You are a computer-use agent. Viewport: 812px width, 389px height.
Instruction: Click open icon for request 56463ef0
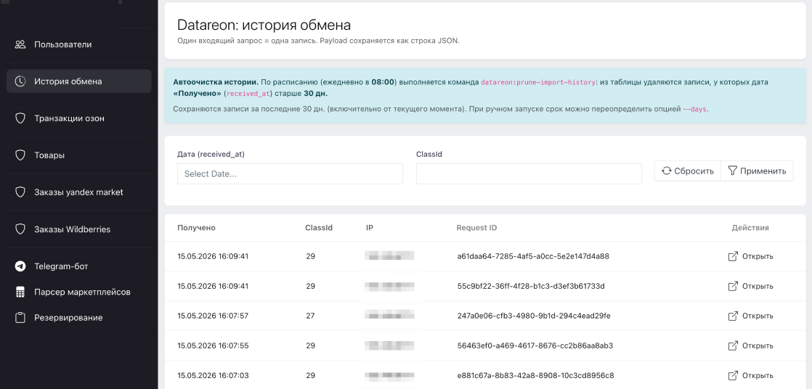(733, 345)
